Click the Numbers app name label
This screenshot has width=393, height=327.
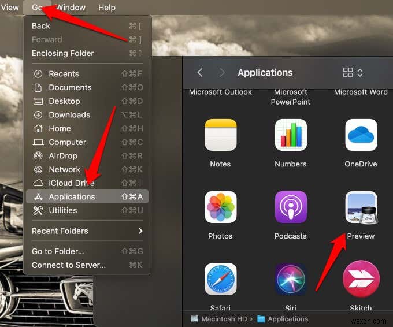click(291, 164)
